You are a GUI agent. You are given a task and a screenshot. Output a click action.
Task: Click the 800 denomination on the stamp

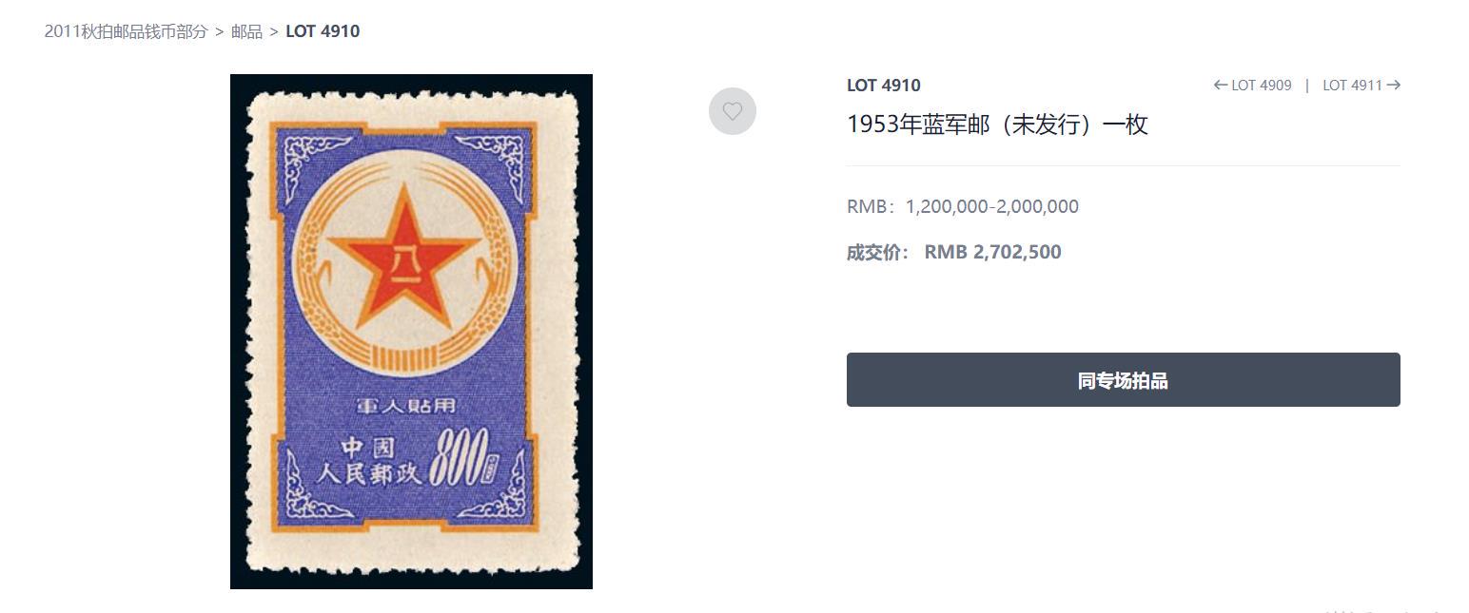[460, 457]
